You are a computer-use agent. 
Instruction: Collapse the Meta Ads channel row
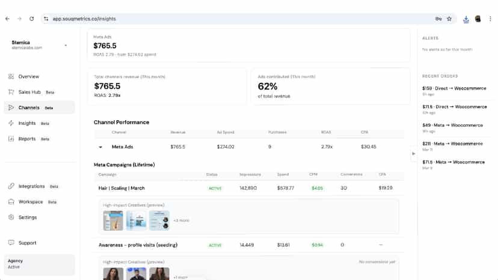tap(100, 147)
